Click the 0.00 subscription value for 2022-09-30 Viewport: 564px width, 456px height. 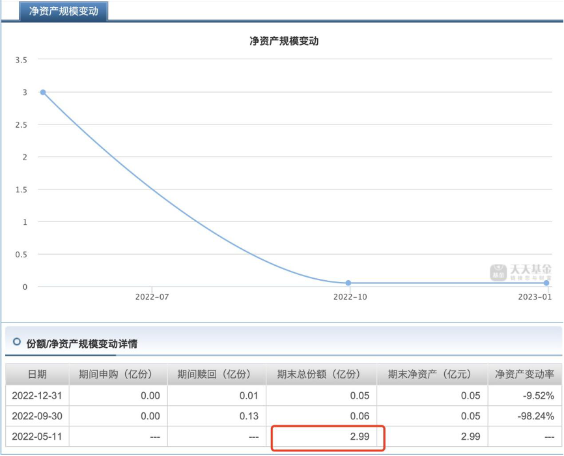pos(150,416)
